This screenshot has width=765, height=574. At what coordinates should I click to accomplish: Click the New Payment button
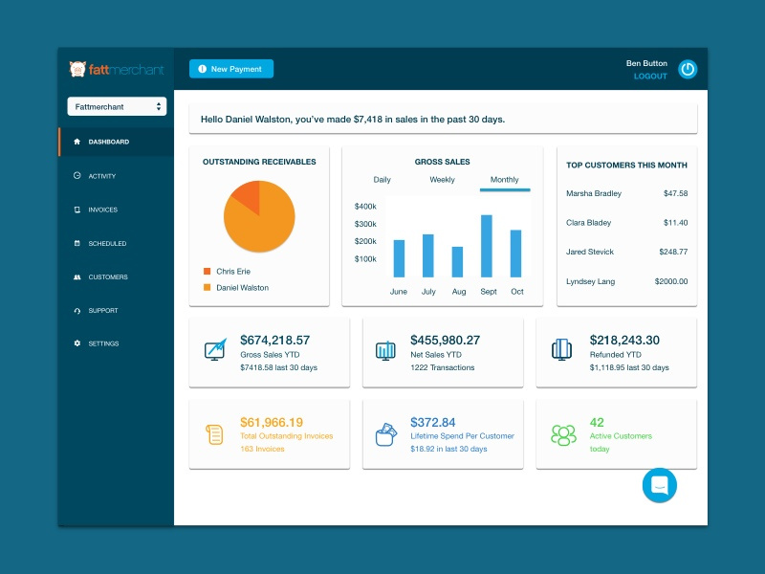tap(231, 69)
